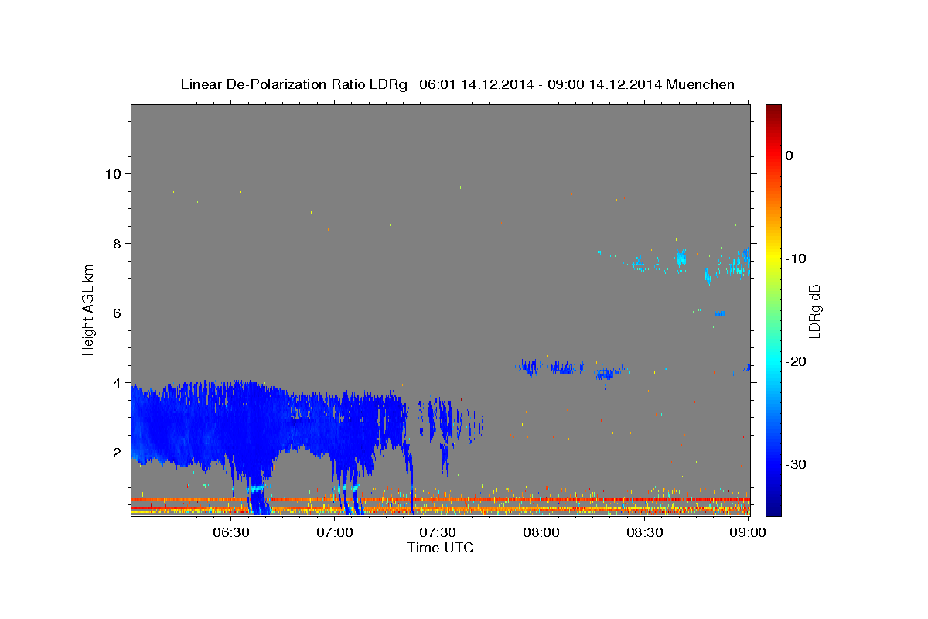928x619 pixels.
Task: Click the colorbar value -20 label
Action: tap(797, 361)
